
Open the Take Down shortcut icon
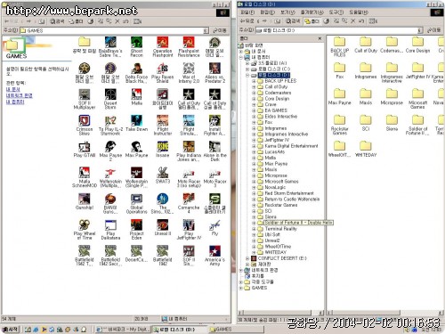click(136, 123)
